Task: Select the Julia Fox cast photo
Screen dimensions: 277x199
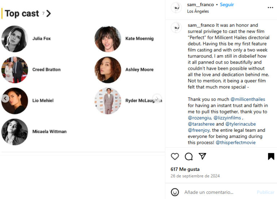Action: (x=15, y=39)
